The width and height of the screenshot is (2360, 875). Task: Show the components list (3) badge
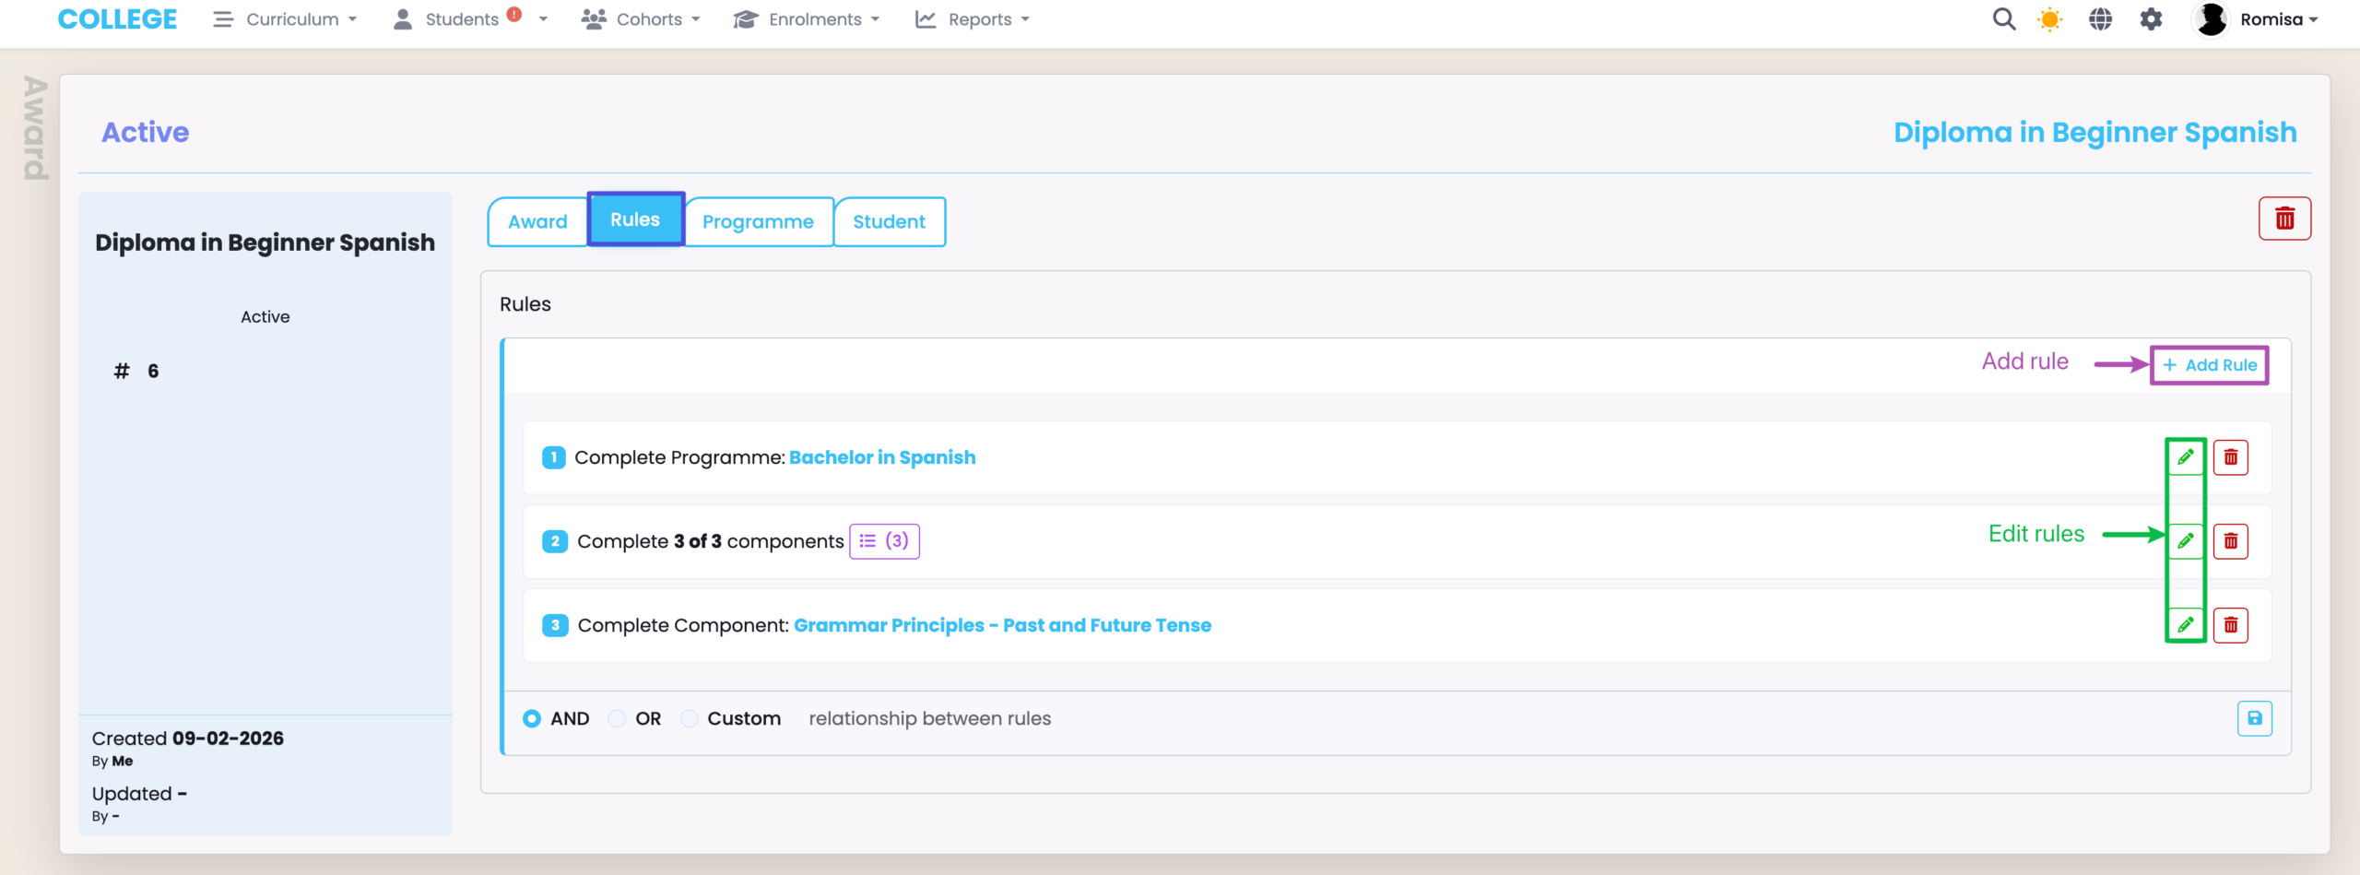point(884,541)
